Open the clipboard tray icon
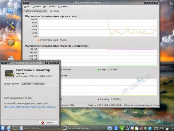 [x=137, y=128]
